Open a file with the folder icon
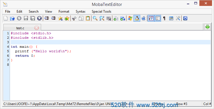Viewport: 214px width, 109px height. (12, 18)
